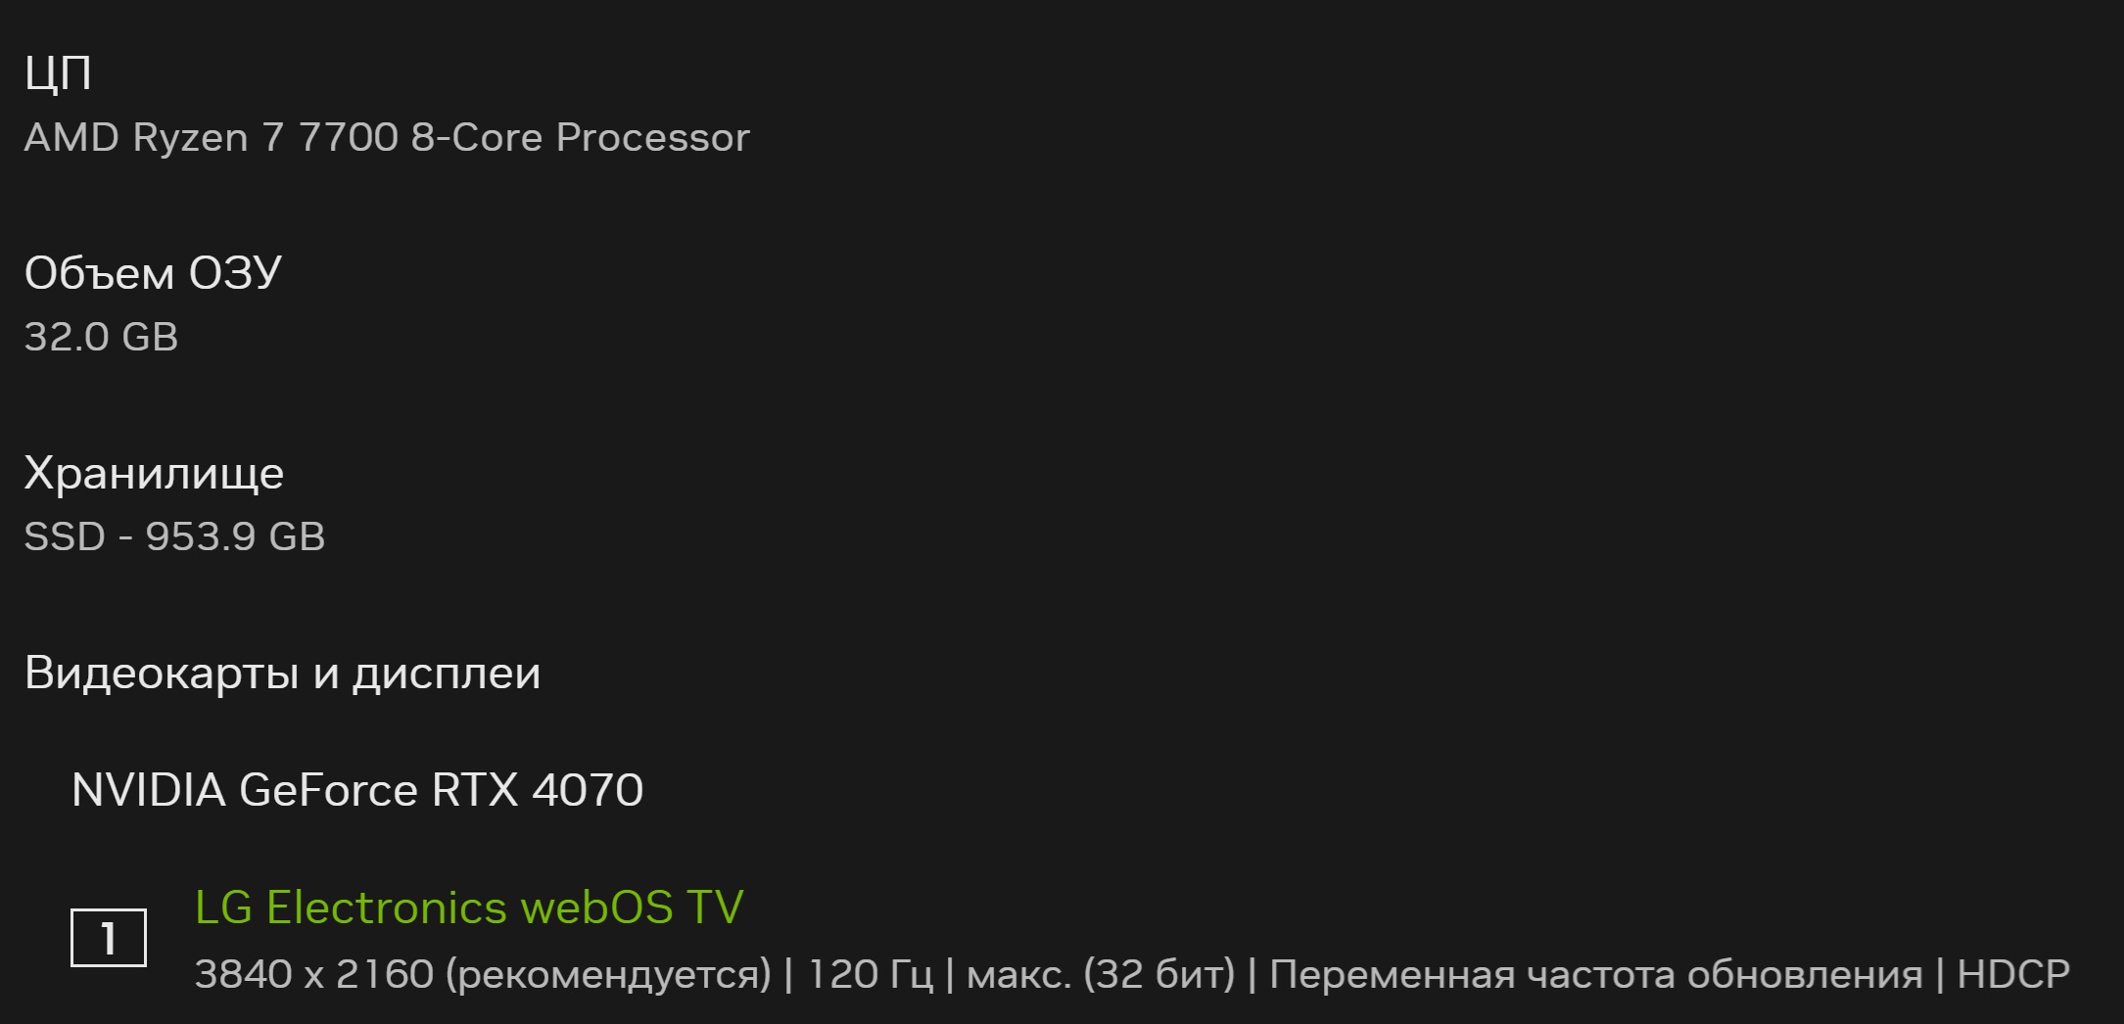The height and width of the screenshot is (1024, 2124).
Task: Click the 3840 x 2160 resolution text
Action: point(314,974)
